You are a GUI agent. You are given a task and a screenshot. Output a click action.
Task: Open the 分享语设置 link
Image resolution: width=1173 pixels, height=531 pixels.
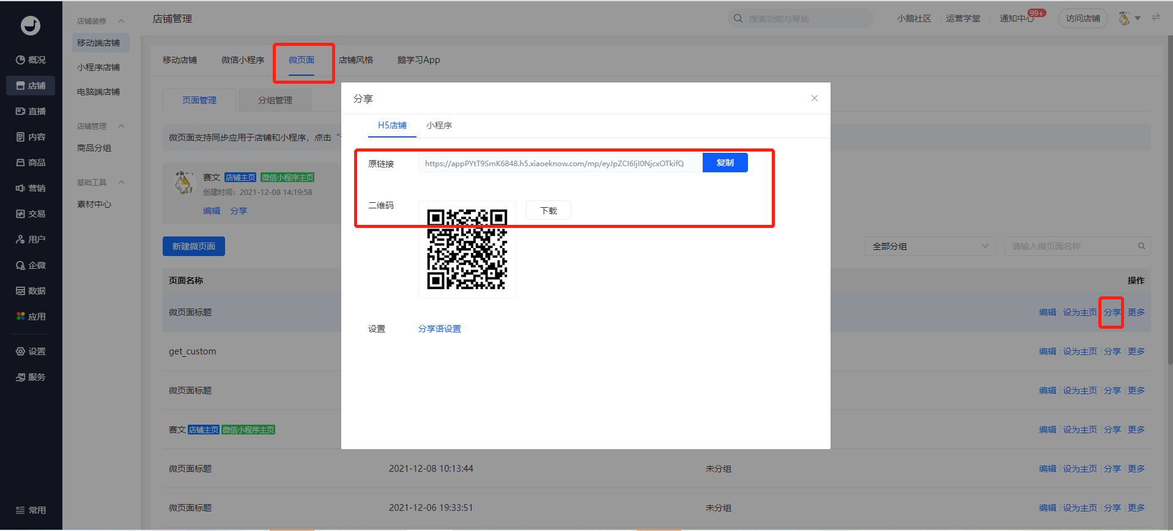tap(440, 329)
